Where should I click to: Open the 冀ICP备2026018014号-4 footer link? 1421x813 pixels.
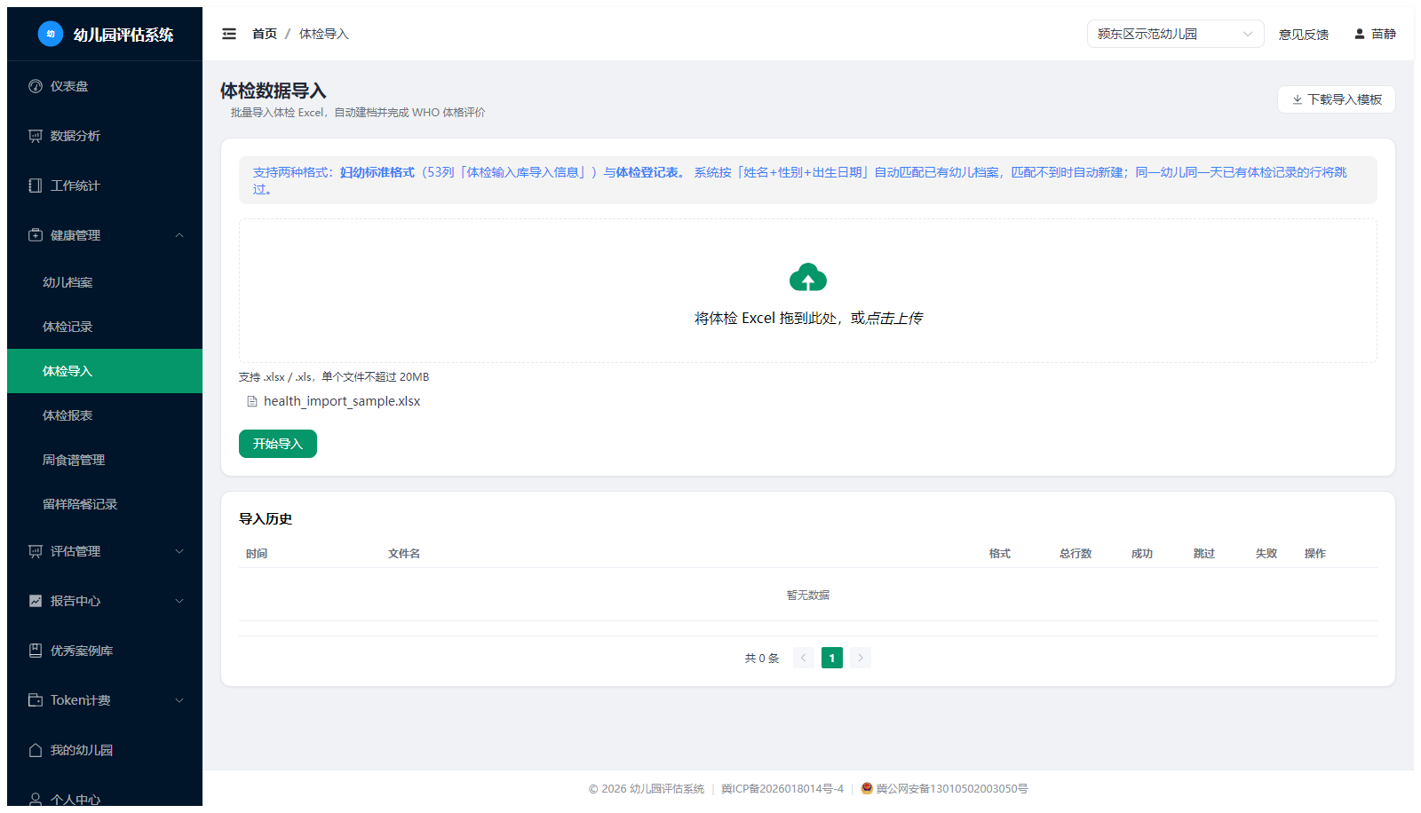pyautogui.click(x=782, y=788)
